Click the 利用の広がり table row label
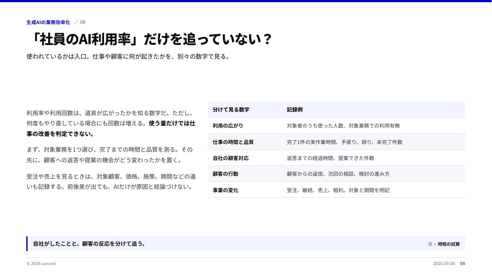The image size is (492, 276). pos(228,126)
